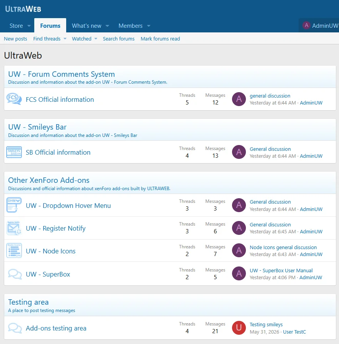Click the SuperBox speech bubbles icon

15,274
